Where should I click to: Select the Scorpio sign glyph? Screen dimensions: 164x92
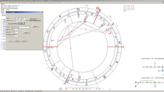click(x=120, y=43)
